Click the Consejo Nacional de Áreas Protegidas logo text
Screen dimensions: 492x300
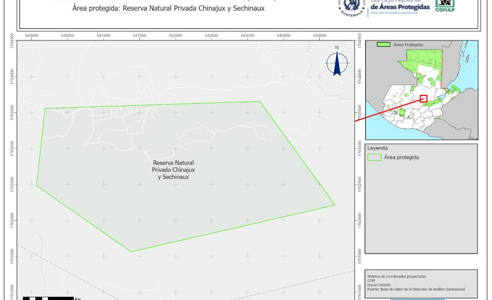click(399, 7)
